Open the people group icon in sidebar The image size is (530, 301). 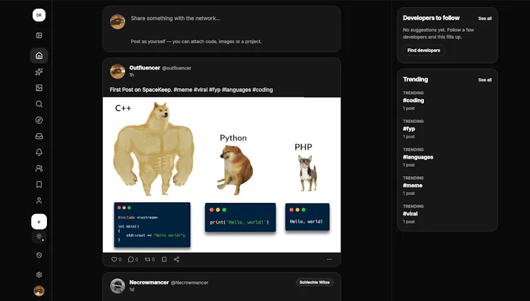(39, 168)
